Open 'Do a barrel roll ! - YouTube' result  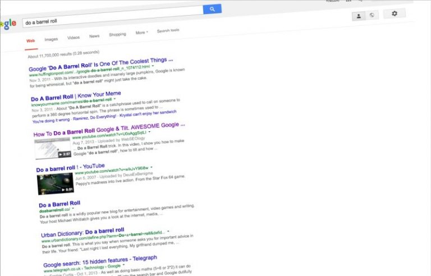click(x=70, y=167)
